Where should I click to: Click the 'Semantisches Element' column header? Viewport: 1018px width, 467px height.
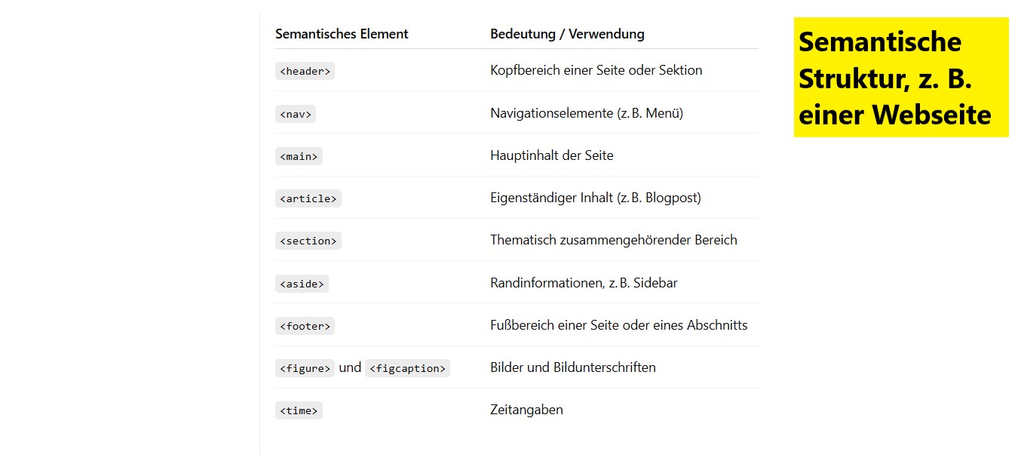click(x=342, y=34)
